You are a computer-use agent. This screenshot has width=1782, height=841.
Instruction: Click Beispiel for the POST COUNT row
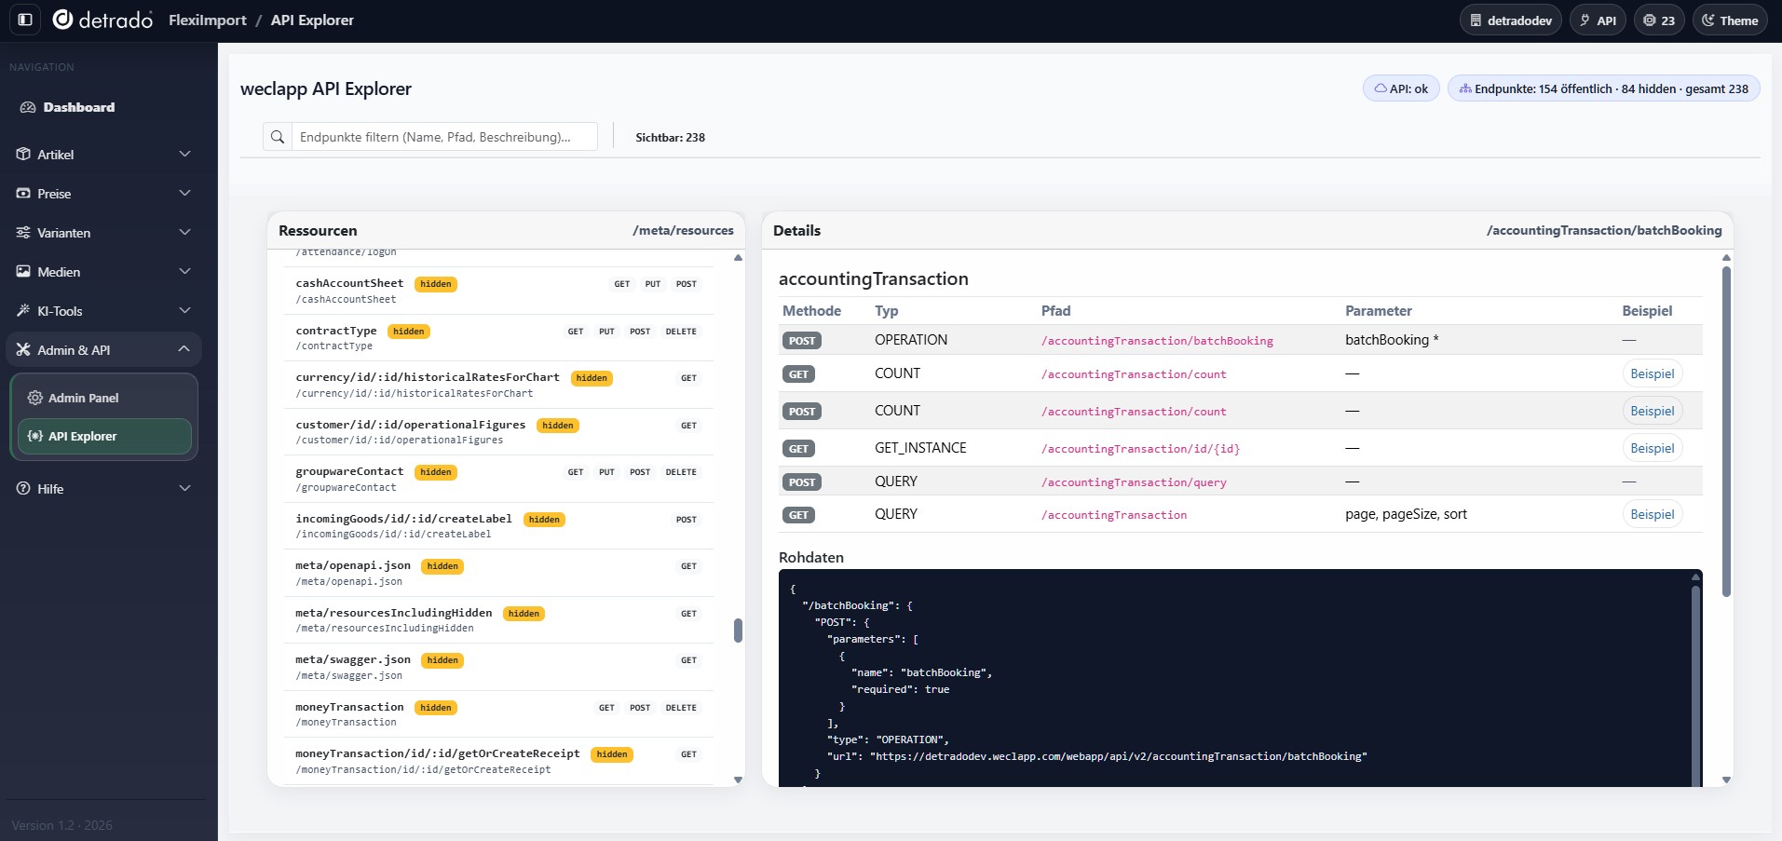(1653, 411)
